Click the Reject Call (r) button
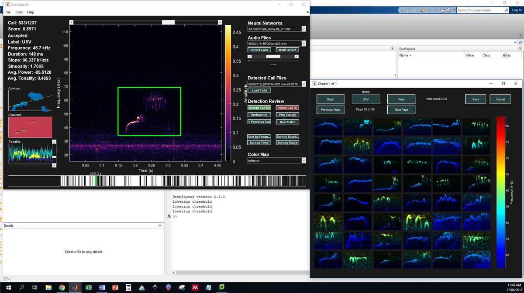Viewport: 524px width, 293px height. click(287, 108)
